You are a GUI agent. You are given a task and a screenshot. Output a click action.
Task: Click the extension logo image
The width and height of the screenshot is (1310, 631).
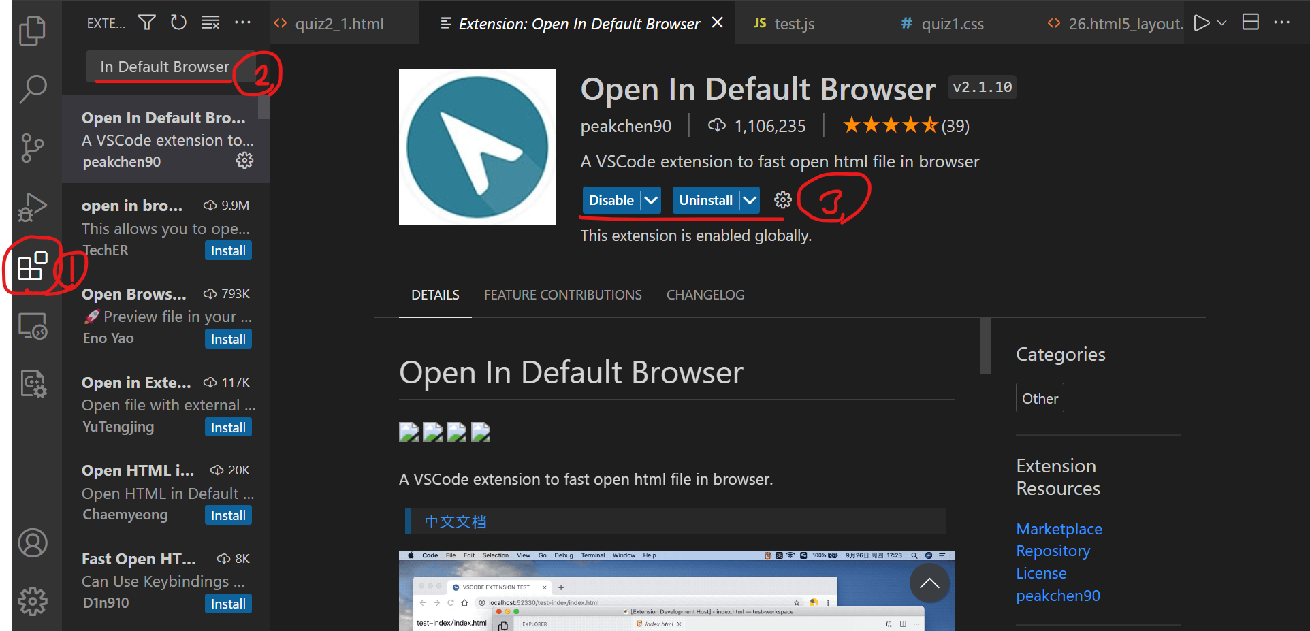[x=477, y=147]
